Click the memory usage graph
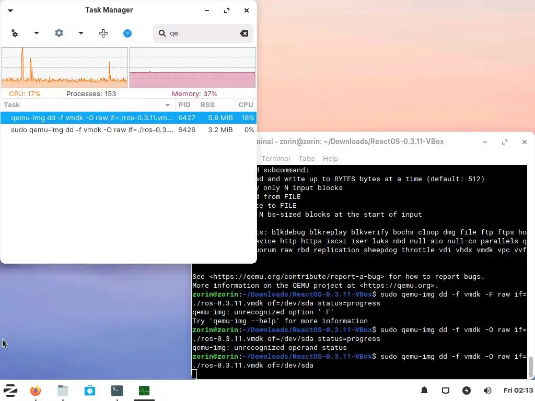 click(x=192, y=67)
